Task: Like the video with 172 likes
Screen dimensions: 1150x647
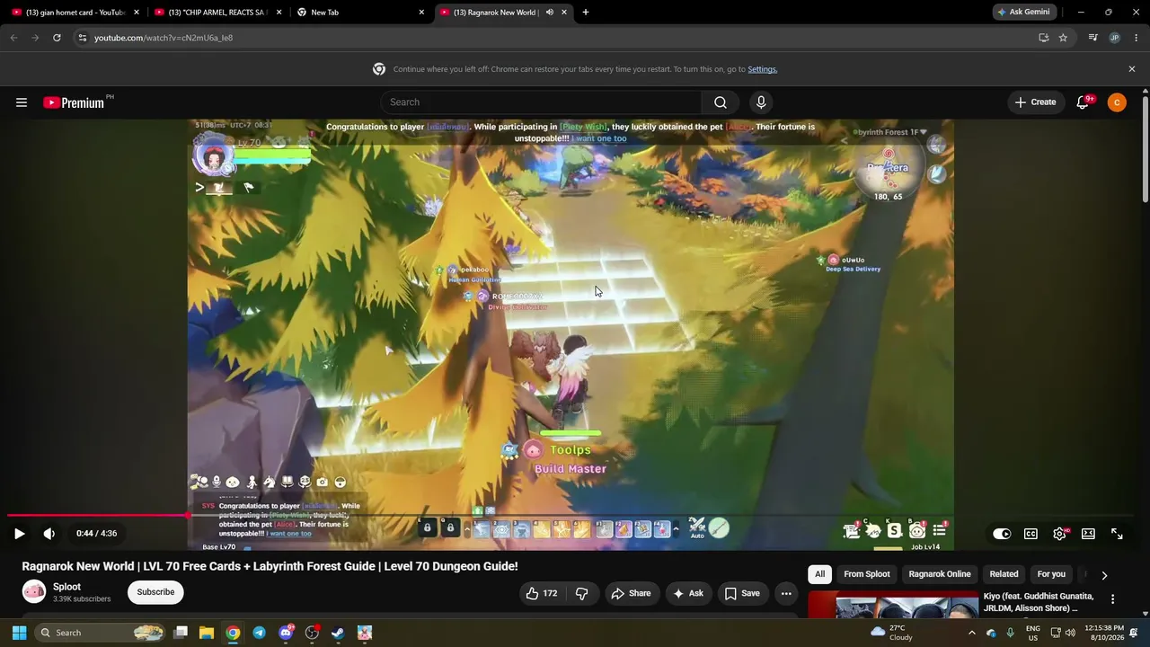Action: click(542, 593)
